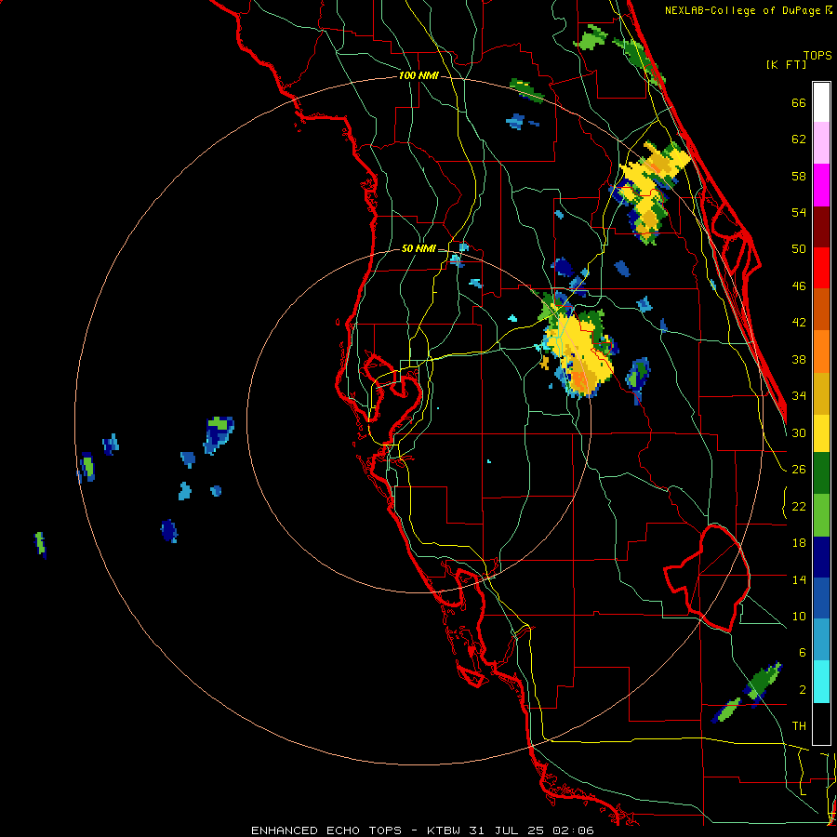The image size is (837, 837).
Task: Click the cyan 10 K FT legend color
Action: pyautogui.click(x=821, y=682)
